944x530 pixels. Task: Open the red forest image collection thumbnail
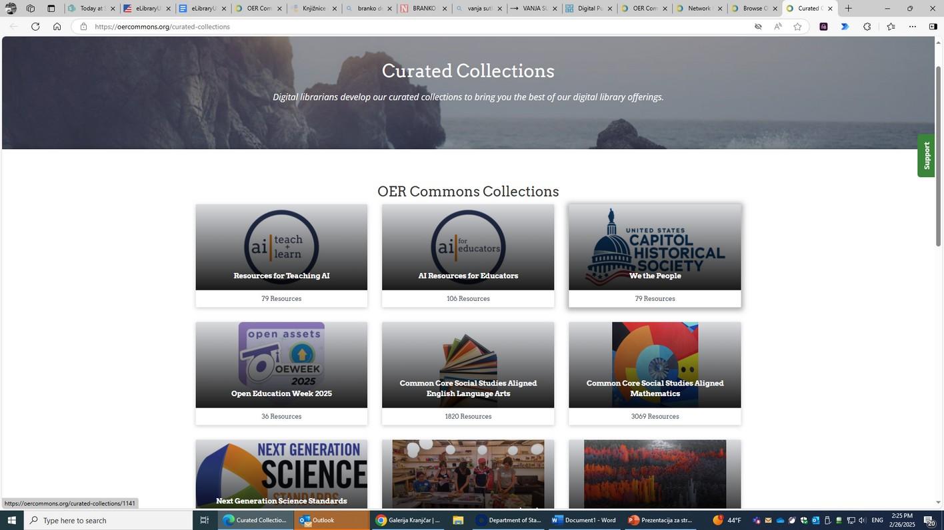655,474
